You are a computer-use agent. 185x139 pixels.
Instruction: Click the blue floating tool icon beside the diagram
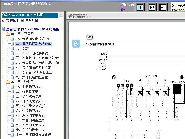(x=76, y=44)
